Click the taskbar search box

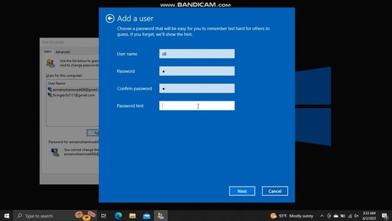point(55,215)
